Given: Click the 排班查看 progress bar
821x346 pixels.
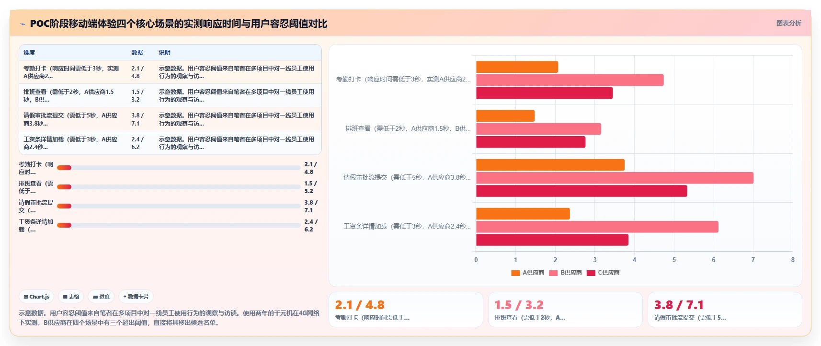Looking at the screenshot, I should [179, 187].
